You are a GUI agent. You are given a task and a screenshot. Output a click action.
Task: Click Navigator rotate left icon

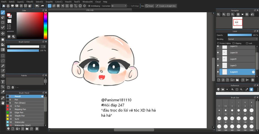[238, 14]
